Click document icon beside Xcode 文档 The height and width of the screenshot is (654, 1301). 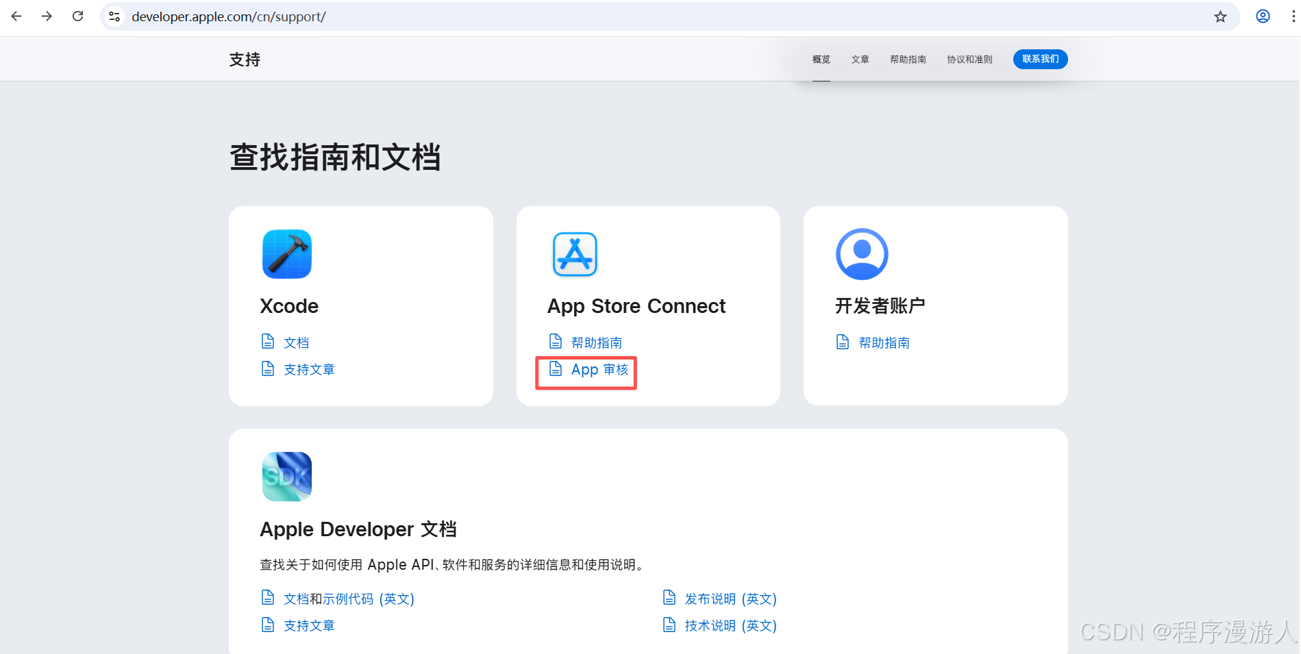click(x=268, y=342)
